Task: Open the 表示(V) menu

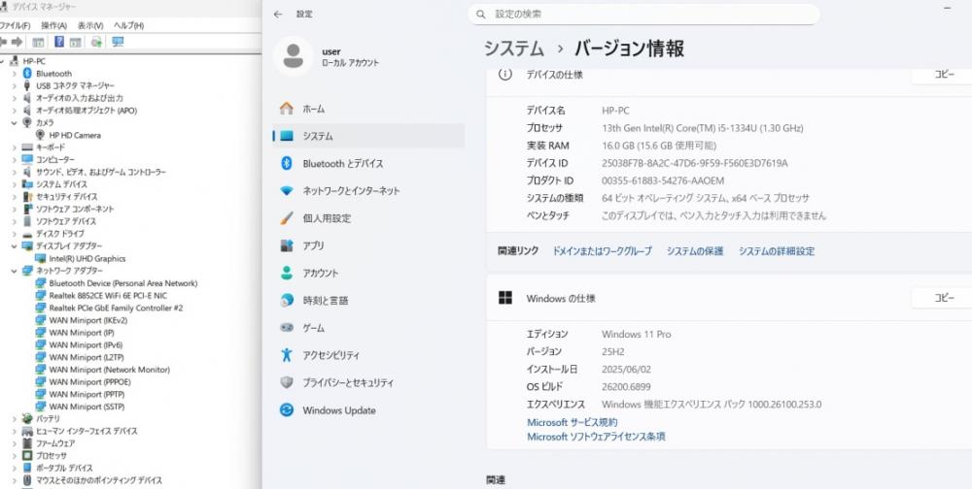Action: click(x=90, y=25)
